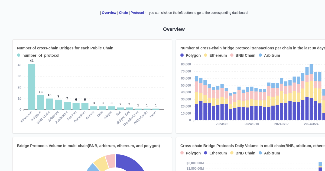The width and height of the screenshot is (325, 171).
Task: Click the Overview navigation link
Action: tap(109, 13)
